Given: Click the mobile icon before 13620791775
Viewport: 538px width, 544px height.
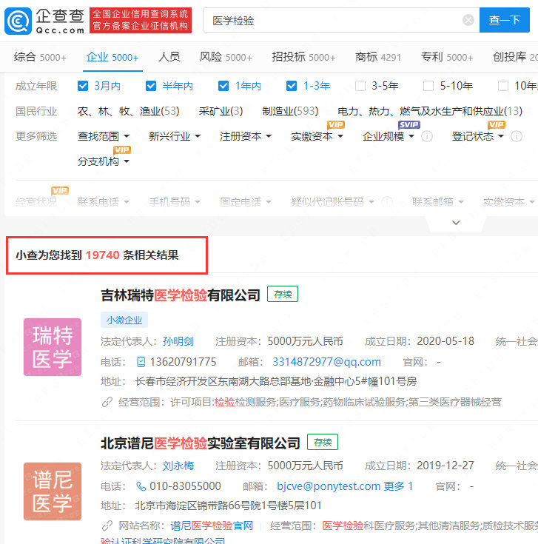Looking at the screenshot, I should point(141,362).
